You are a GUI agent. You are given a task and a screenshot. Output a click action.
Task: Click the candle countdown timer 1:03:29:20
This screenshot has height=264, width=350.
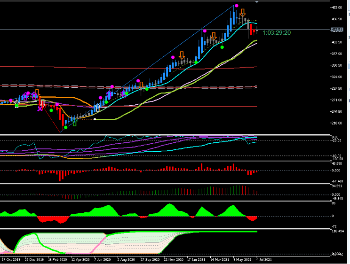(x=277, y=33)
